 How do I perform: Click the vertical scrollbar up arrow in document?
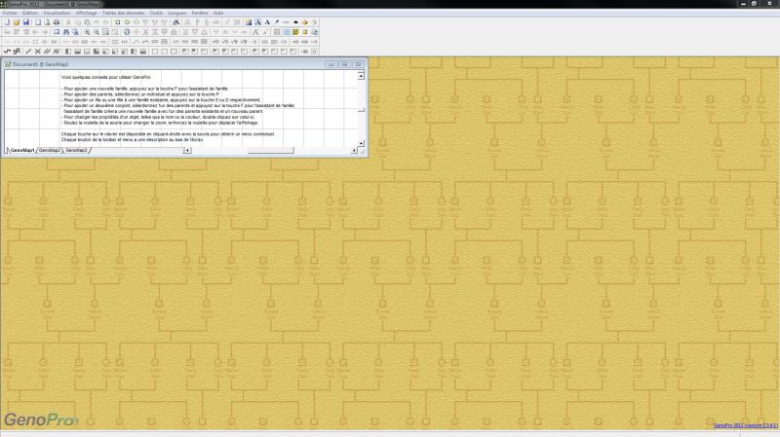tap(362, 72)
